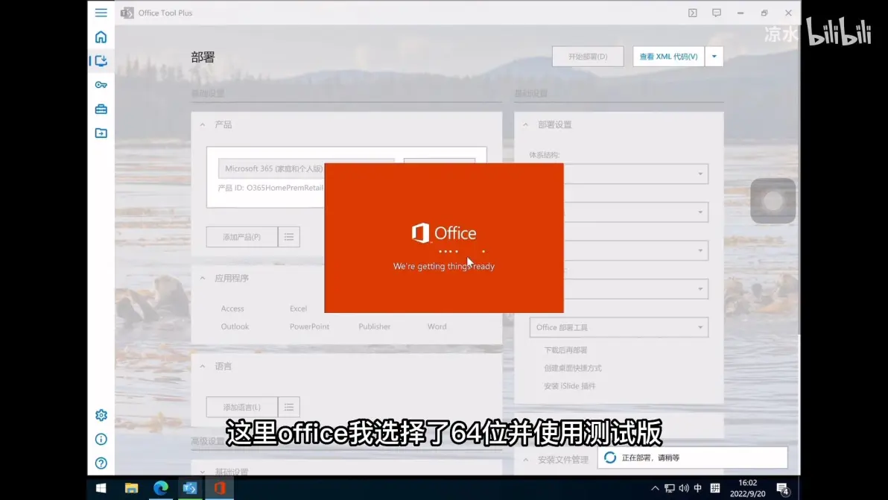
Task: Open the Toolbox page briefcase icon
Action: [x=101, y=109]
